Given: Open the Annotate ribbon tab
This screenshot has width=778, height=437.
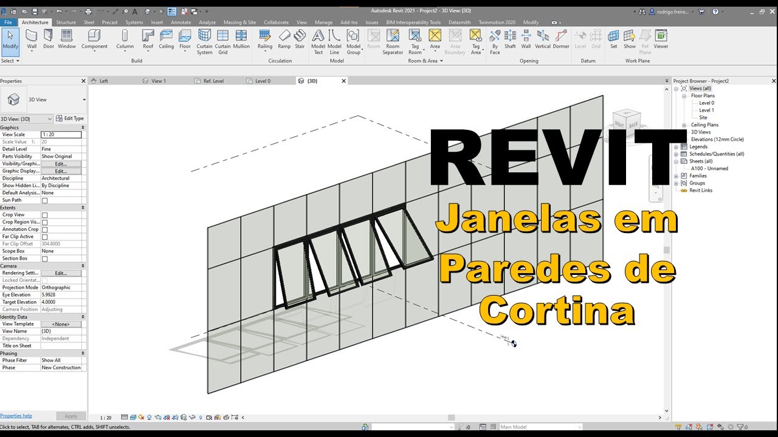Looking at the screenshot, I should point(181,22).
